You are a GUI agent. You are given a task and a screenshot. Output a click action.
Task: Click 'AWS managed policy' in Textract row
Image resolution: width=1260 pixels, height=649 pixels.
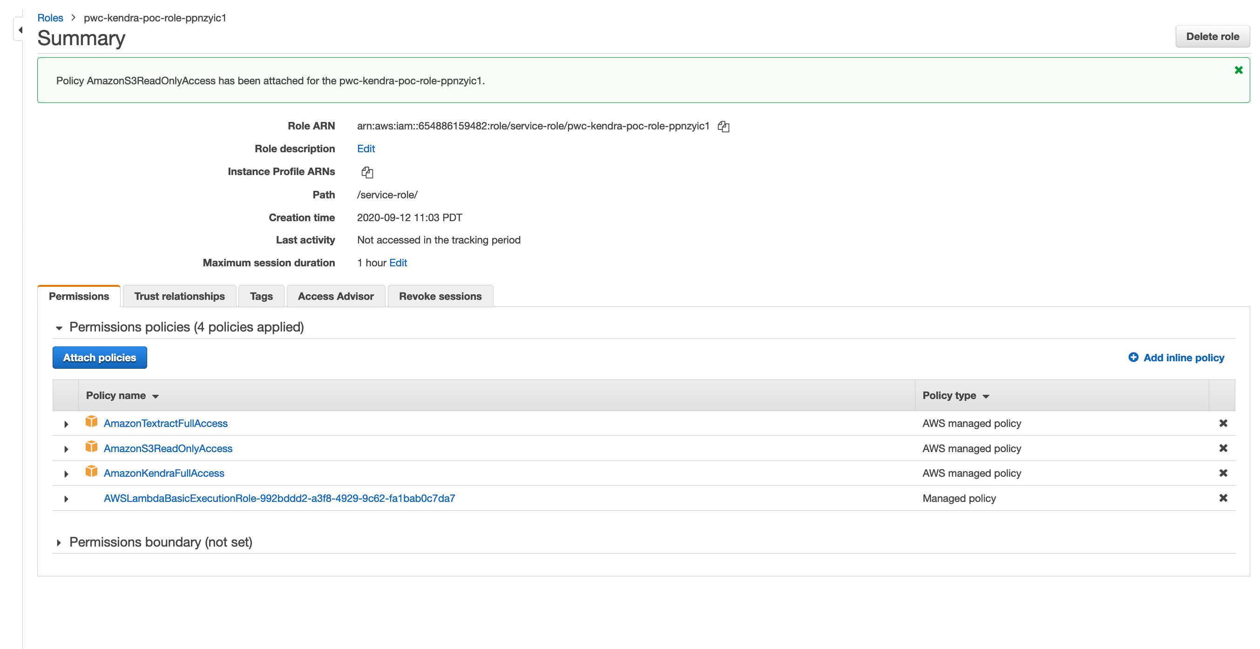pos(971,424)
